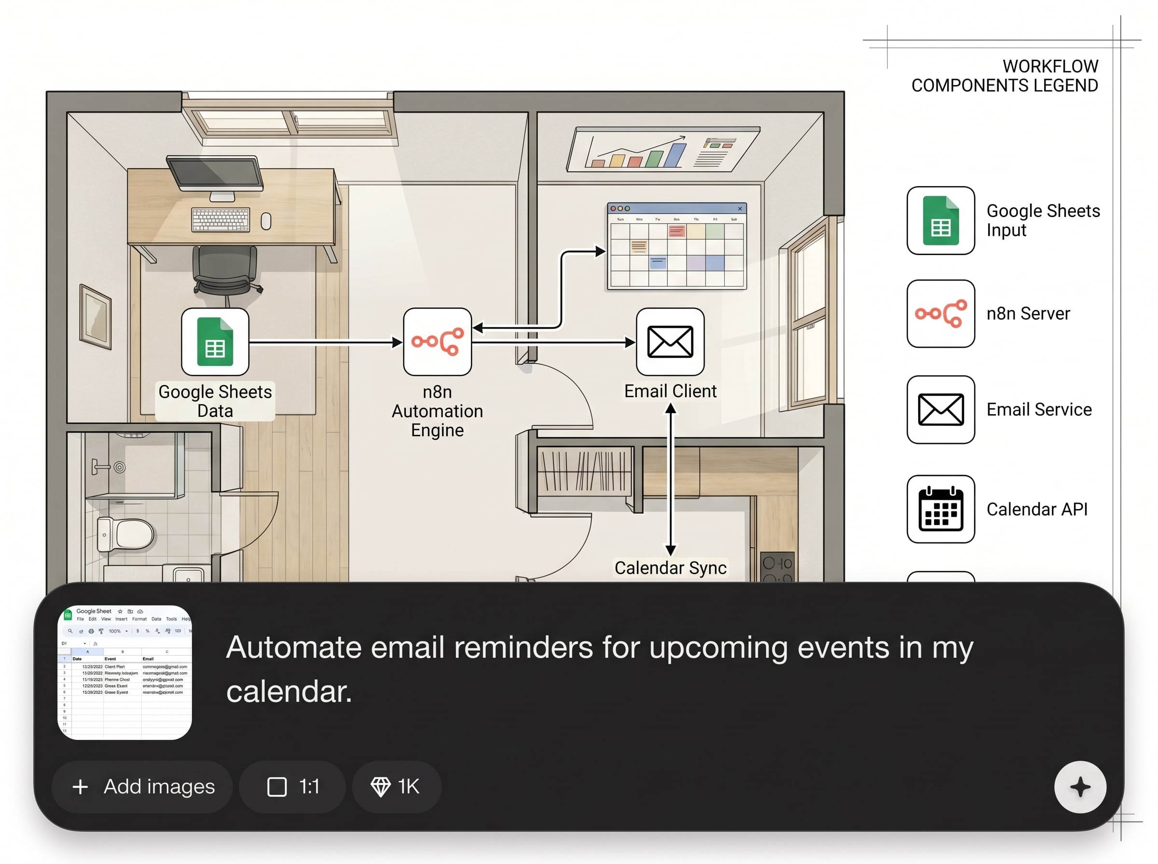Image resolution: width=1158 pixels, height=864 pixels.
Task: Select the n8n Automation Engine node icon
Action: [x=437, y=341]
